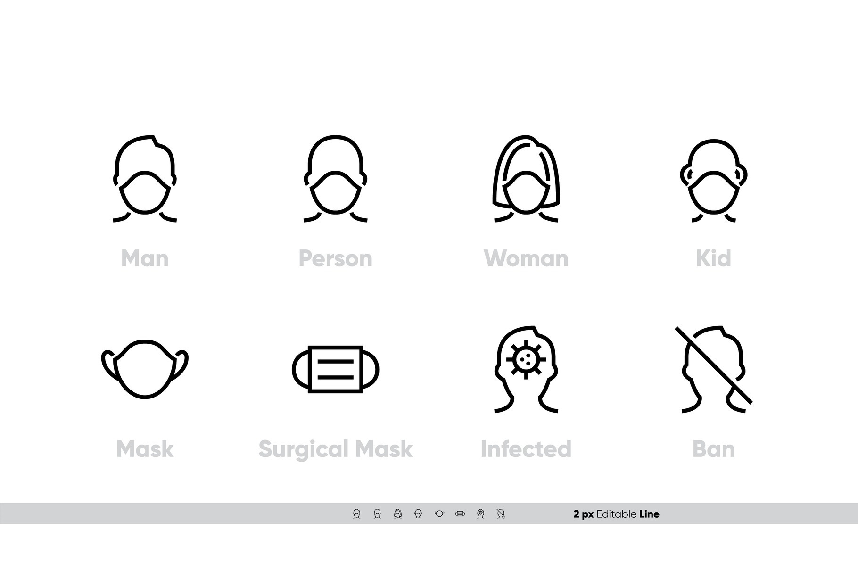Click small surgical mask thumbnail in bottom strip
858x572 pixels.
460,514
